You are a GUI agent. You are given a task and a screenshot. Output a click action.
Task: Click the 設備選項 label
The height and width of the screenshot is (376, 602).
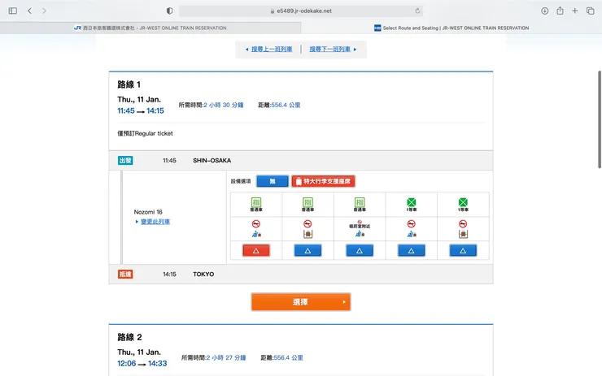coord(241,181)
